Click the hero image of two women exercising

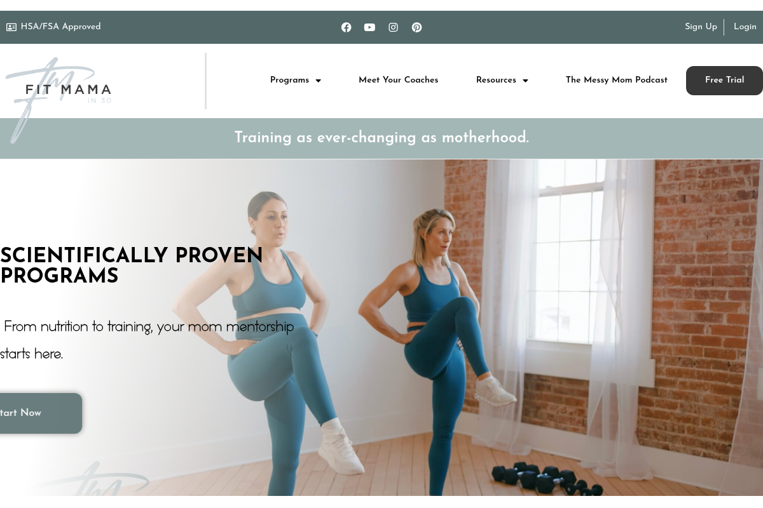click(x=445, y=327)
